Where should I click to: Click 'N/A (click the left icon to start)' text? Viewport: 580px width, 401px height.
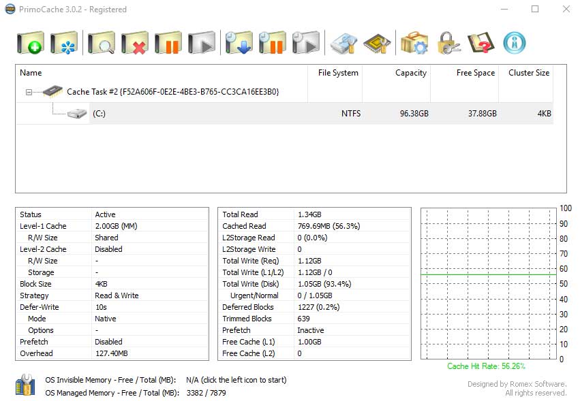236,380
